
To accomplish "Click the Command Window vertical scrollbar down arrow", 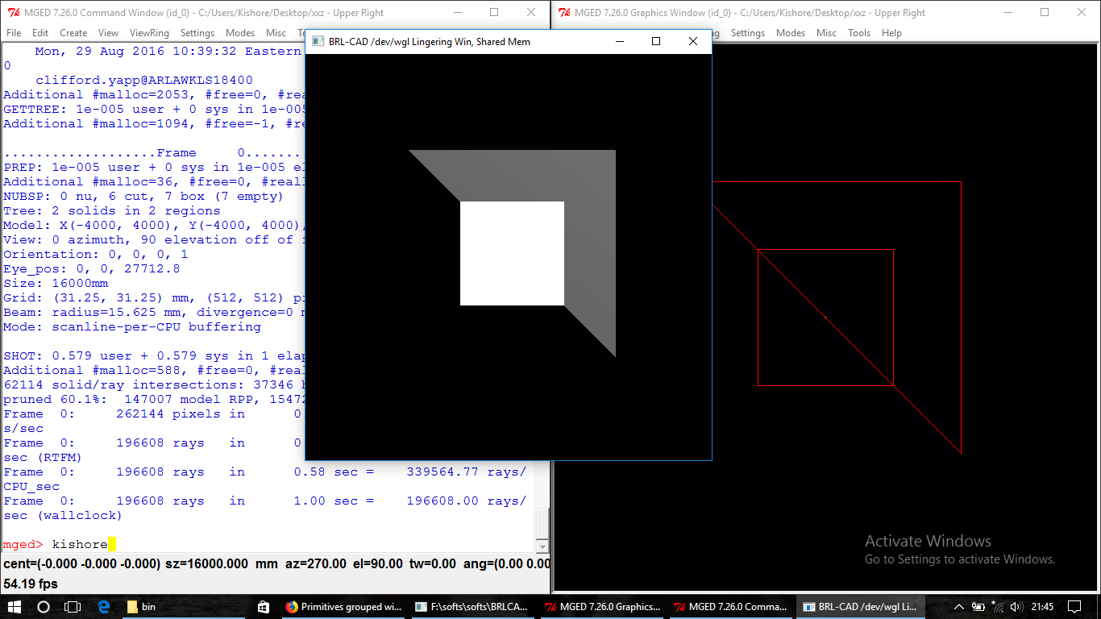I will pyautogui.click(x=542, y=546).
